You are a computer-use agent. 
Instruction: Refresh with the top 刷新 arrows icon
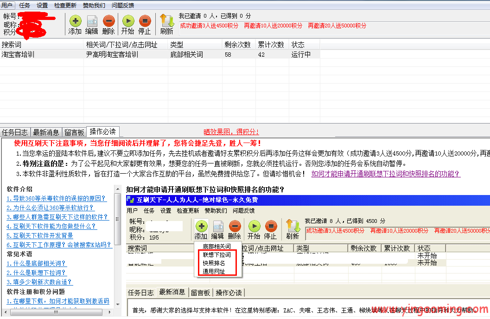(x=166, y=21)
